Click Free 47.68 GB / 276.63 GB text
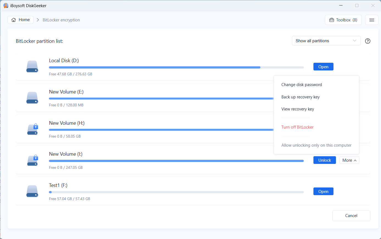The width and height of the screenshot is (381, 239). [x=71, y=74]
